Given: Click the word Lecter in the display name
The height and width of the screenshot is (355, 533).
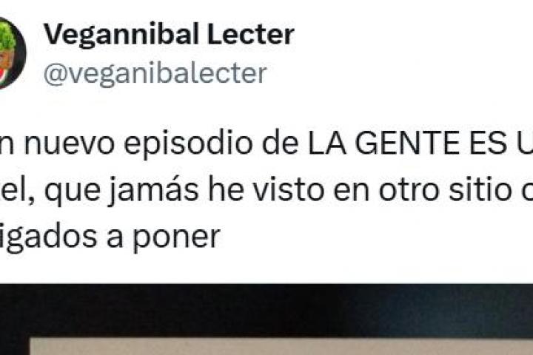Looking at the screenshot, I should coord(250,34).
